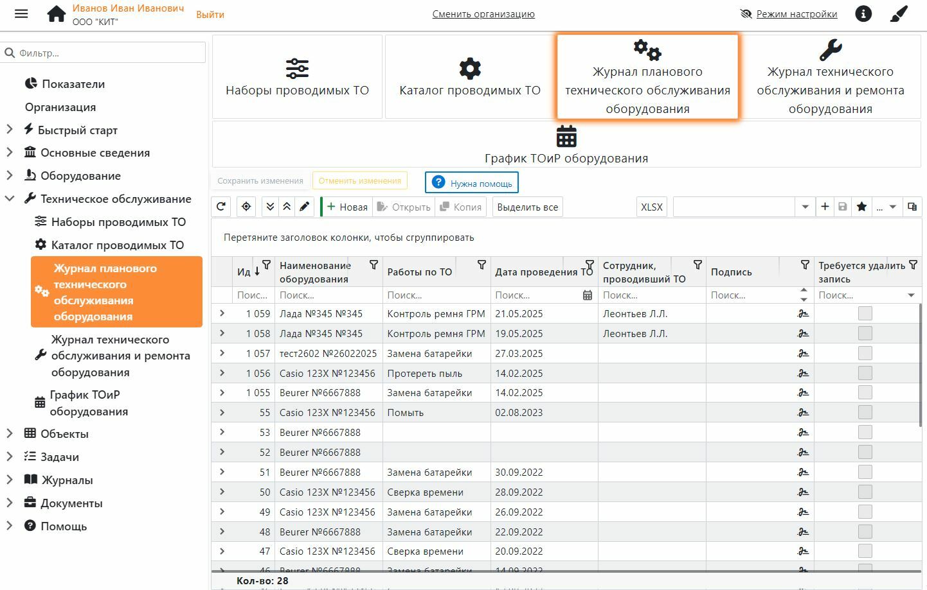Click the signature icon in row 1 059
This screenshot has width=927, height=590.
point(803,314)
